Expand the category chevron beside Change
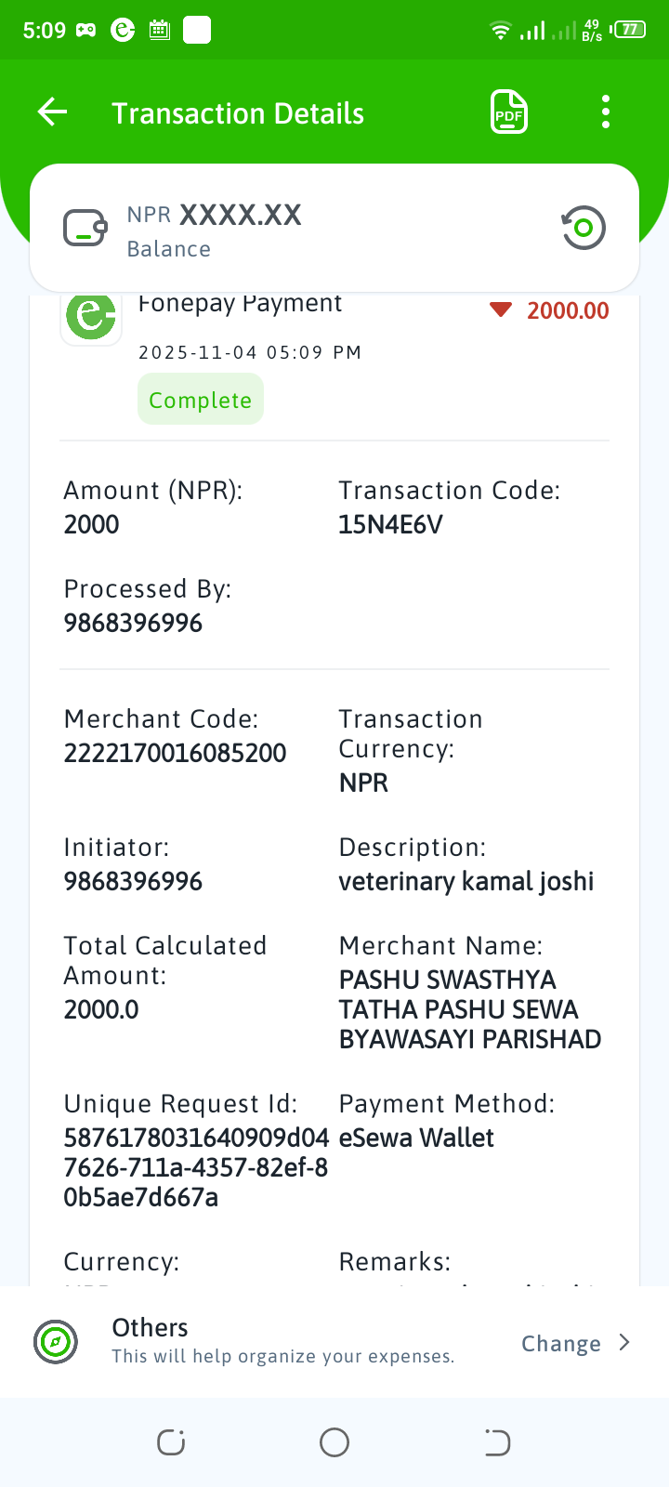669x1487 pixels. point(624,1343)
